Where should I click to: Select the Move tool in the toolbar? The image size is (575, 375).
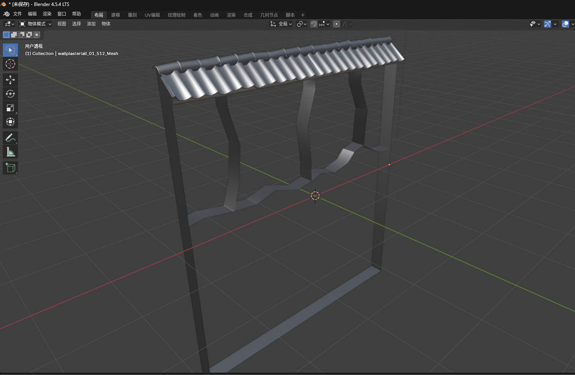click(x=10, y=80)
